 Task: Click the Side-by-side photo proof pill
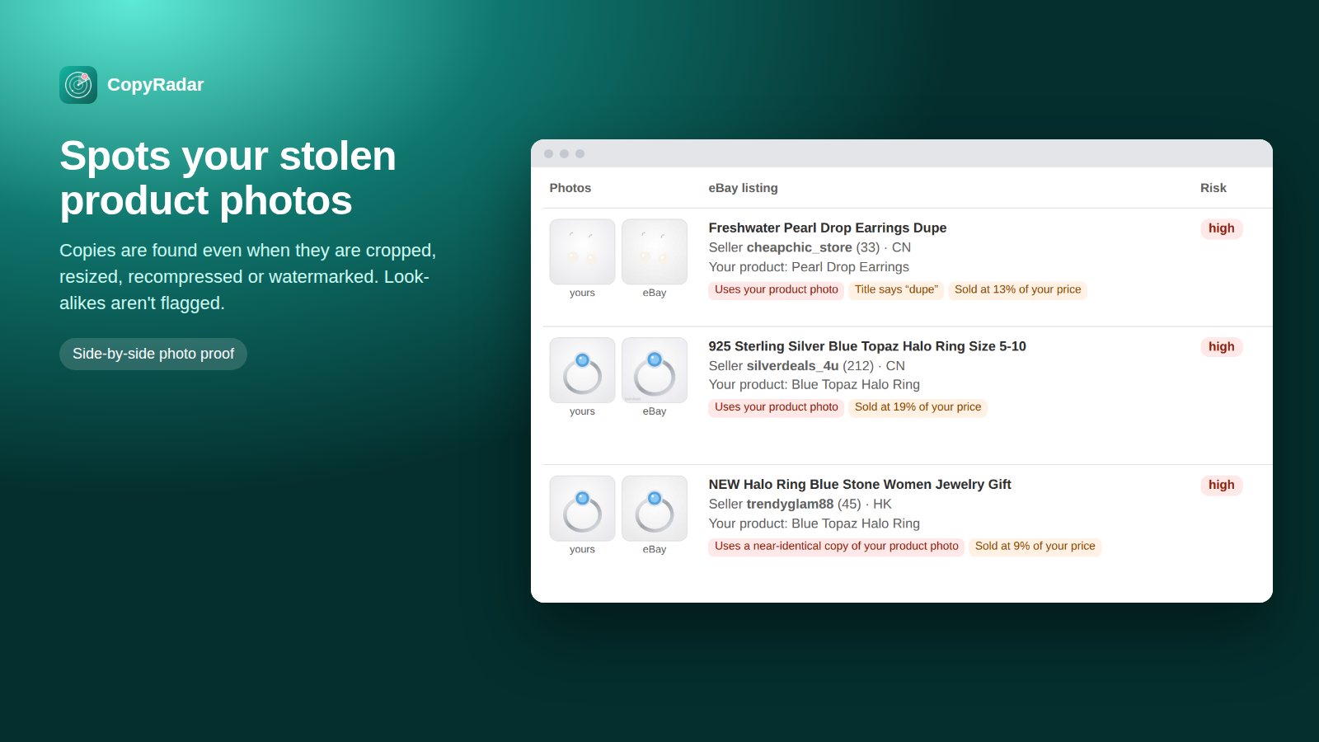point(153,354)
